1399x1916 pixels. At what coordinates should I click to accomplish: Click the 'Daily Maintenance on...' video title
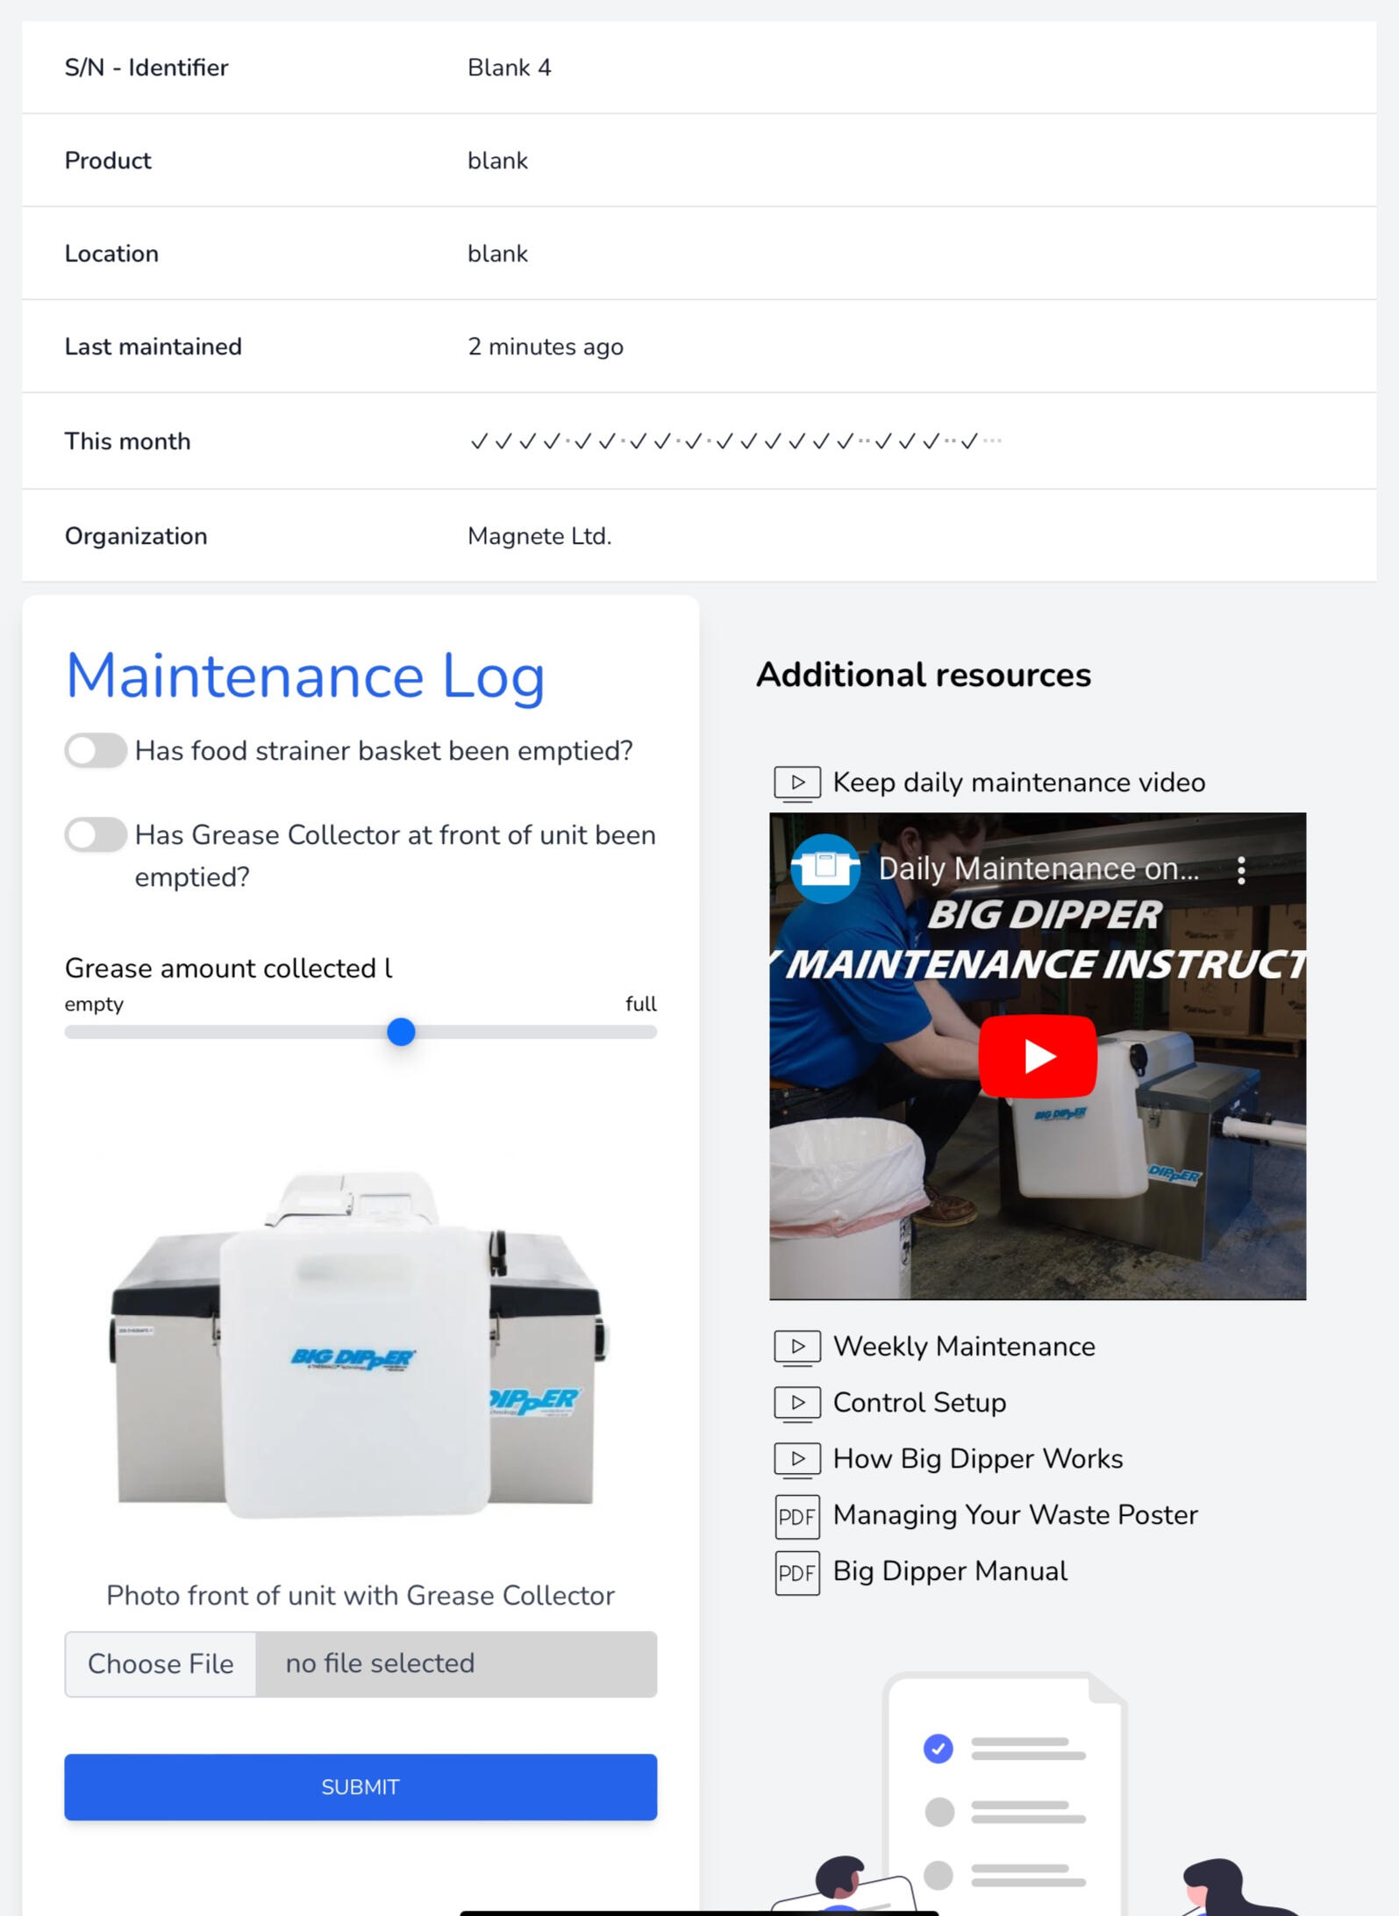click(1039, 869)
